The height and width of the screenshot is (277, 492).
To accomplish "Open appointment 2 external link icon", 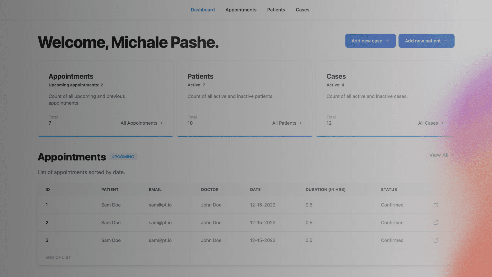I will [436, 223].
